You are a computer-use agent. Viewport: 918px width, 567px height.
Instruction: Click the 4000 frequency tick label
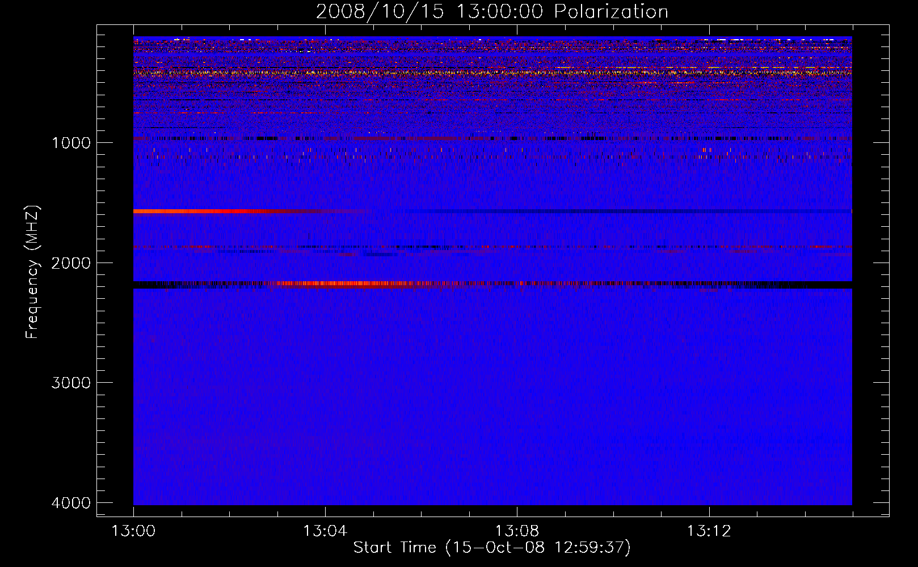coord(71,503)
